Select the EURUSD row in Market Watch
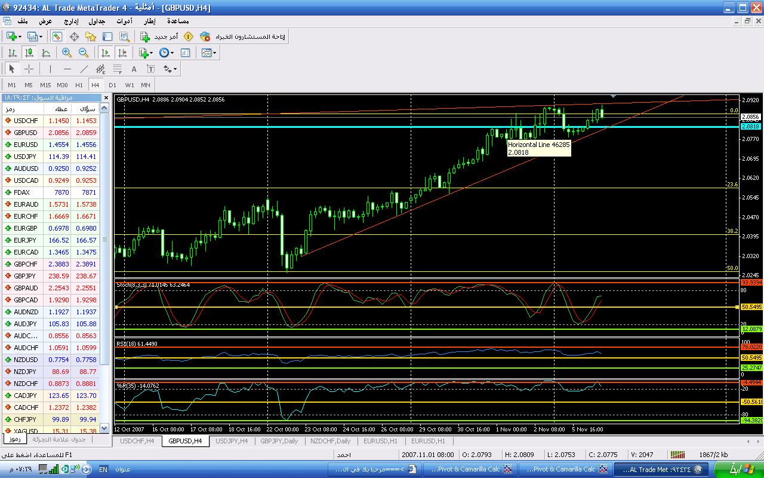Screen dimensions: 764x478 pyautogui.click(x=26, y=145)
